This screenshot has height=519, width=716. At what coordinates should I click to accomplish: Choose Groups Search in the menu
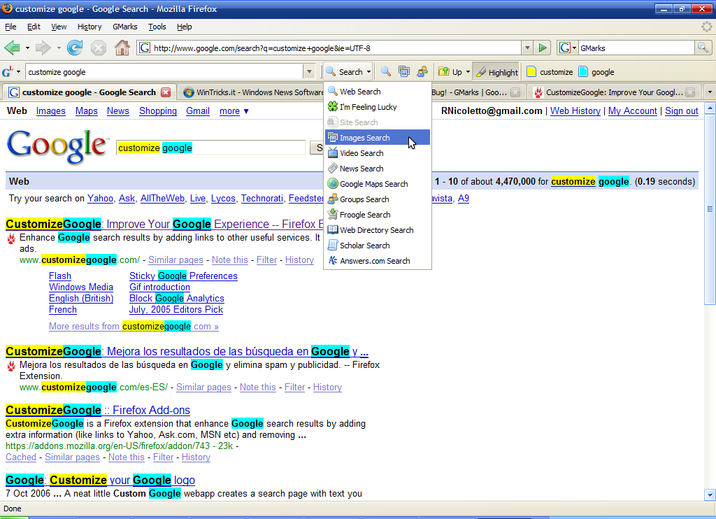(x=378, y=199)
